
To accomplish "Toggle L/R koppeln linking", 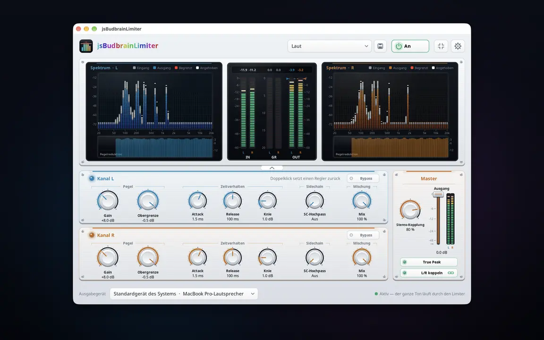I will 429,272.
